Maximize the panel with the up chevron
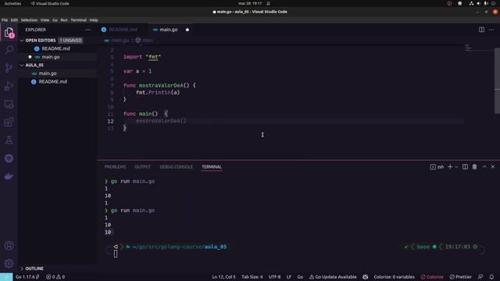The height and width of the screenshot is (281, 500). click(484, 166)
